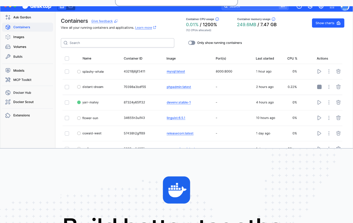Screen dimensions: 353x223
Task: Open more actions menu for yarr-matey
Action: tap(329, 102)
